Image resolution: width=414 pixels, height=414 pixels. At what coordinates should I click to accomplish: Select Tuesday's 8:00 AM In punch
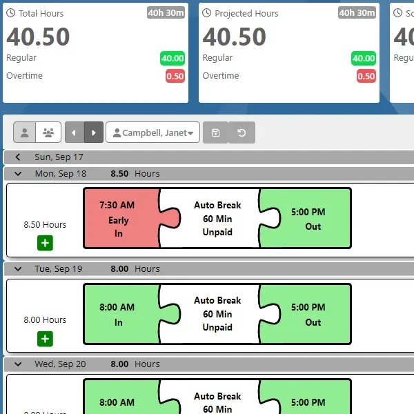coord(119,314)
